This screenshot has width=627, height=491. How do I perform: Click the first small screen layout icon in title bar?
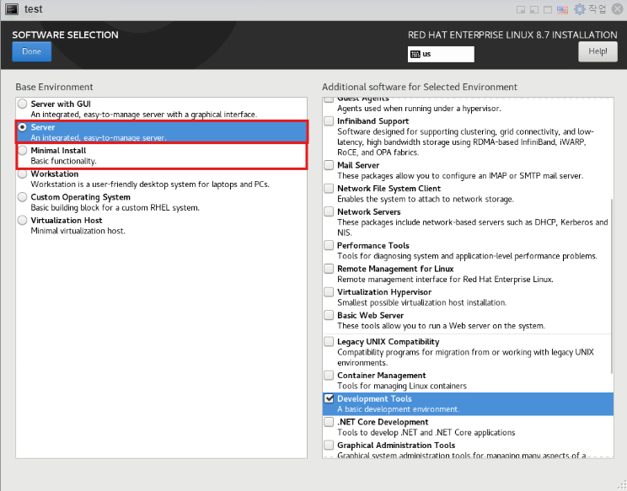521,9
